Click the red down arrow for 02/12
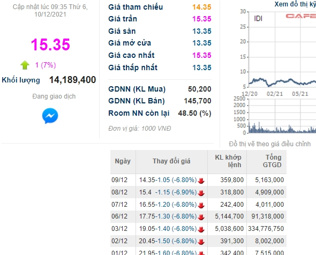Image resolution: width=316 pixels, height=255 pixels. [201, 242]
